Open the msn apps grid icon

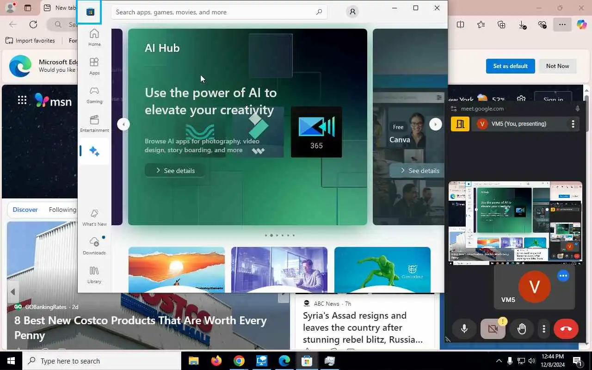[x=22, y=100]
